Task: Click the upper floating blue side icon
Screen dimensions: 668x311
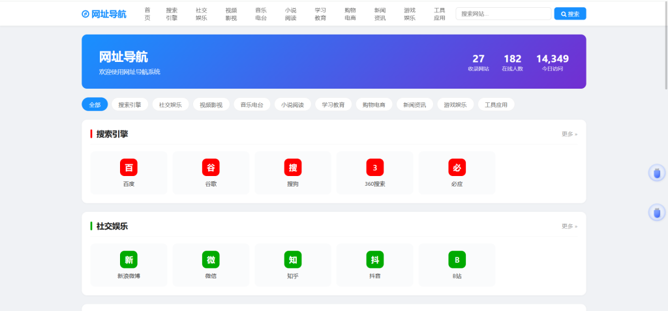Action: [657, 173]
